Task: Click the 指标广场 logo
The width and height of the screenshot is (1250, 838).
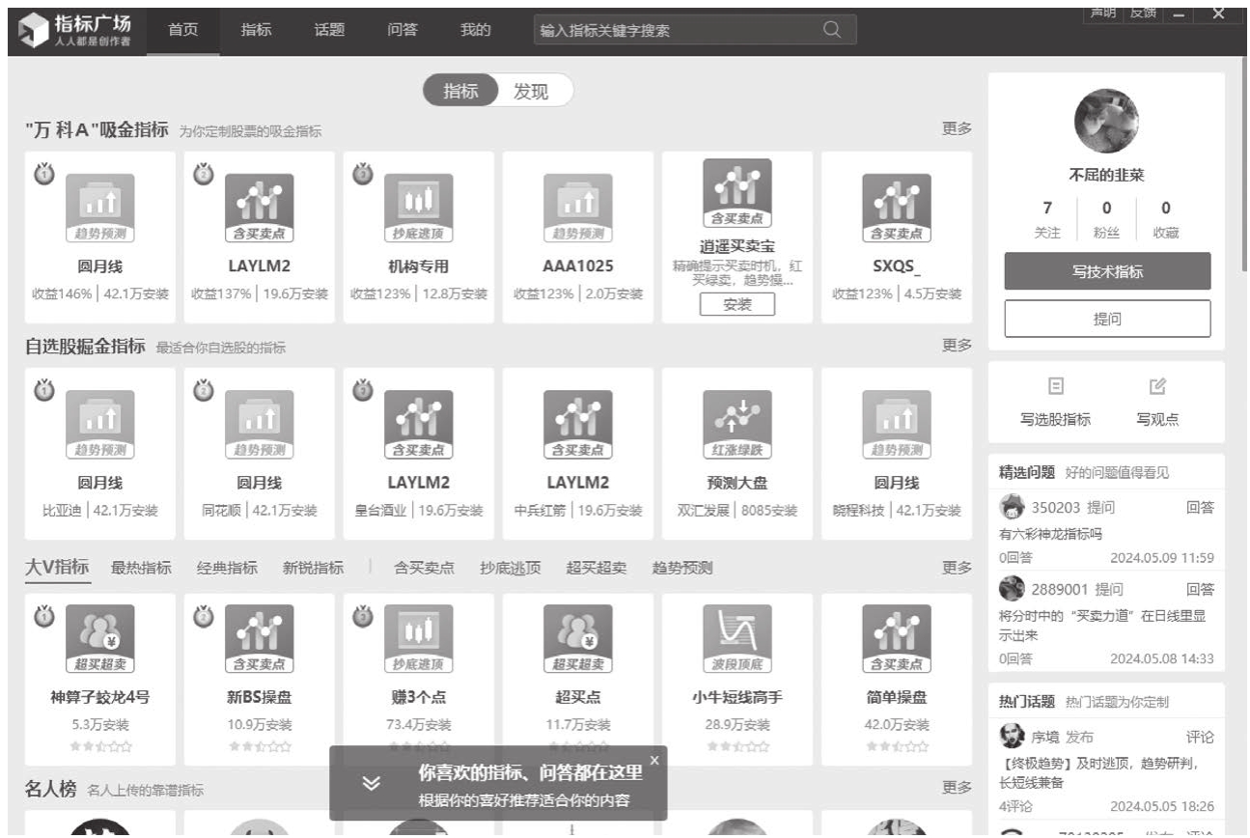Action: tap(76, 31)
